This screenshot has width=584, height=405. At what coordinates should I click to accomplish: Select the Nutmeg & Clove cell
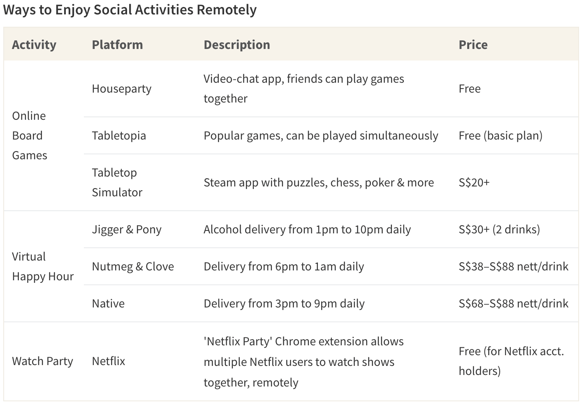click(133, 266)
